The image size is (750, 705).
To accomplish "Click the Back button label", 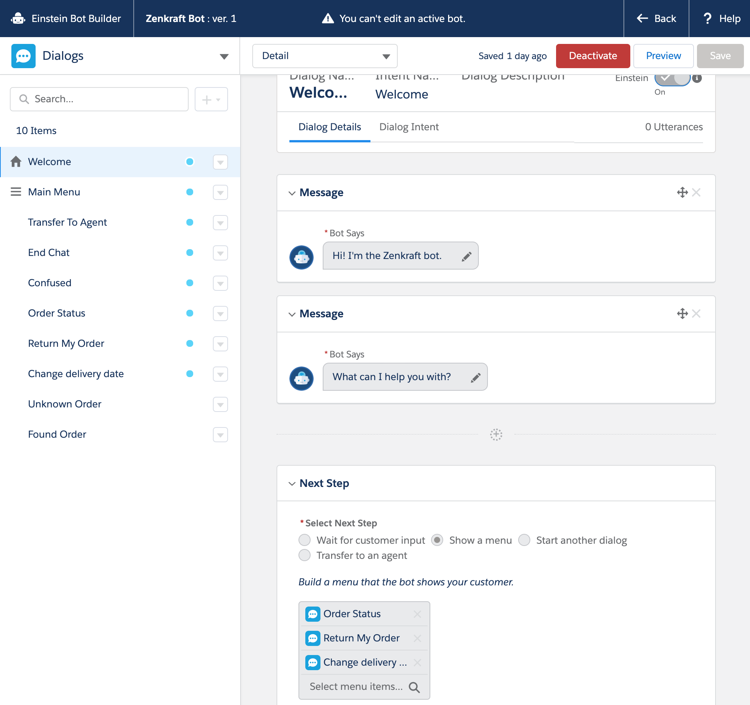I will 665,19.
